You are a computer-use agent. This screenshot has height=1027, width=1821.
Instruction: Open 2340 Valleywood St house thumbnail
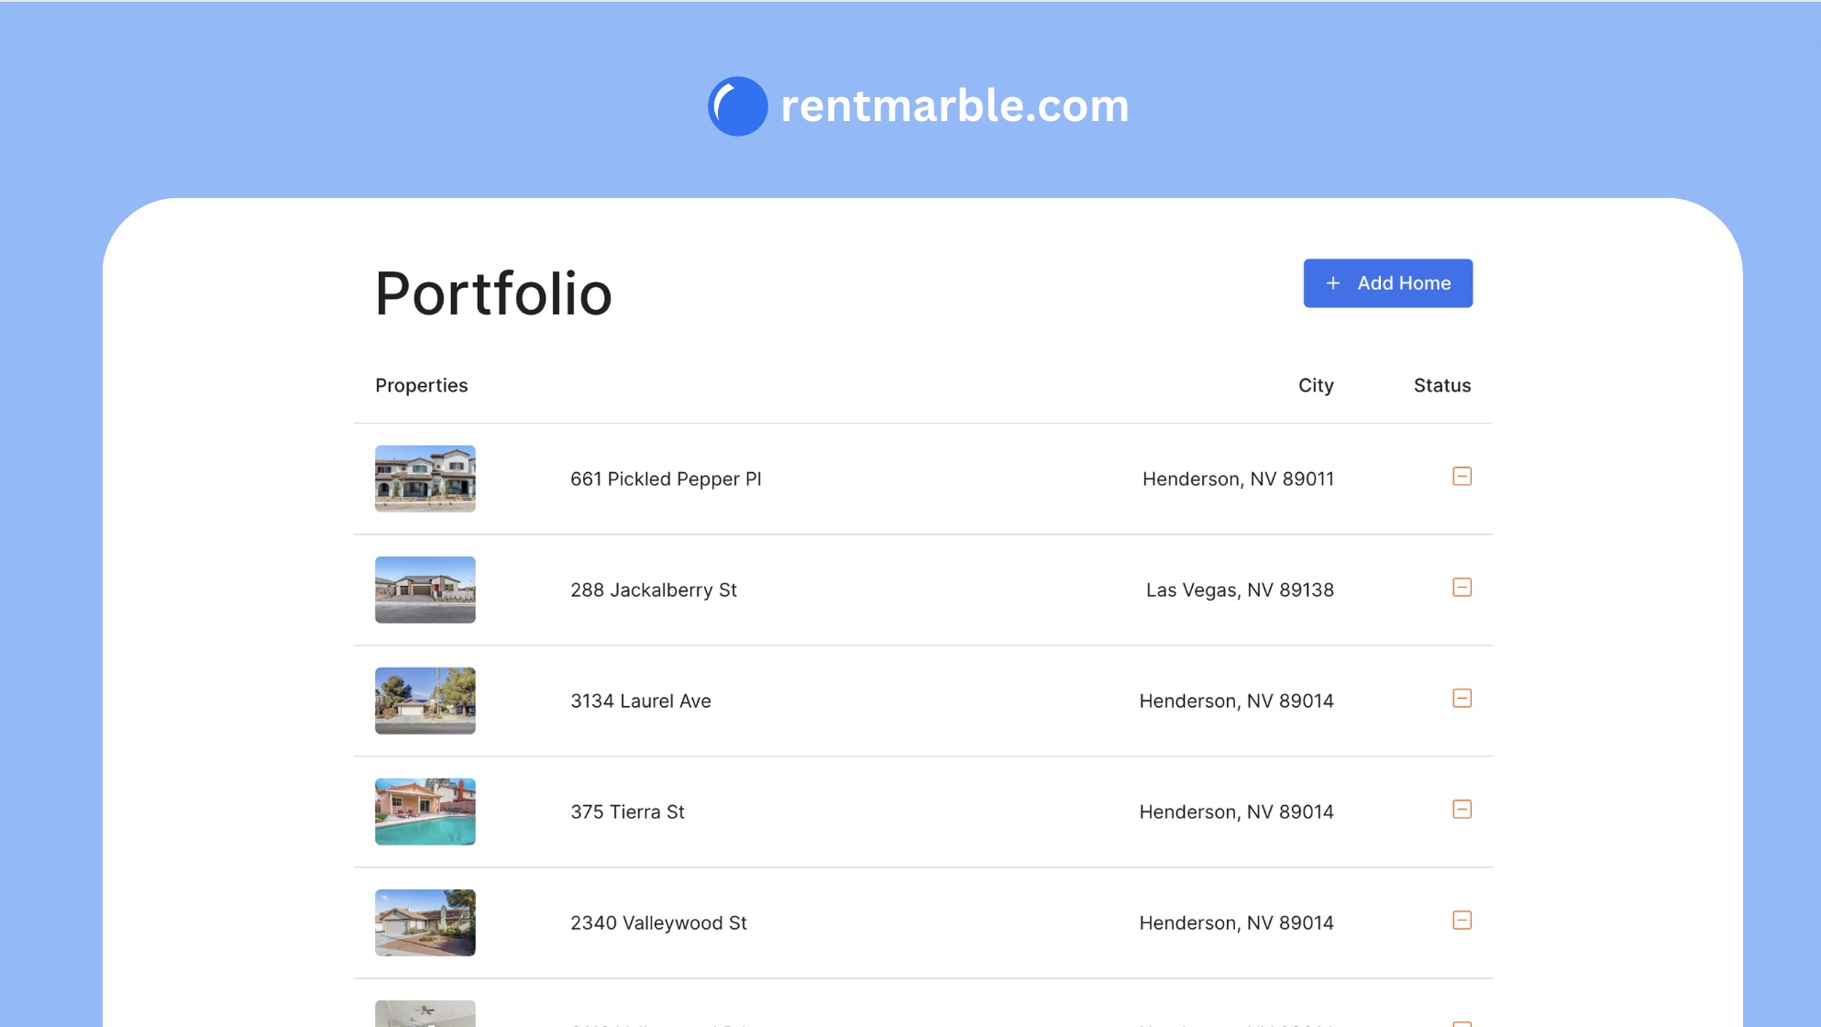(x=425, y=922)
